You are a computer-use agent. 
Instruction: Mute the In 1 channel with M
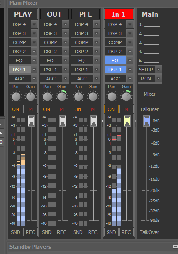[126, 109]
